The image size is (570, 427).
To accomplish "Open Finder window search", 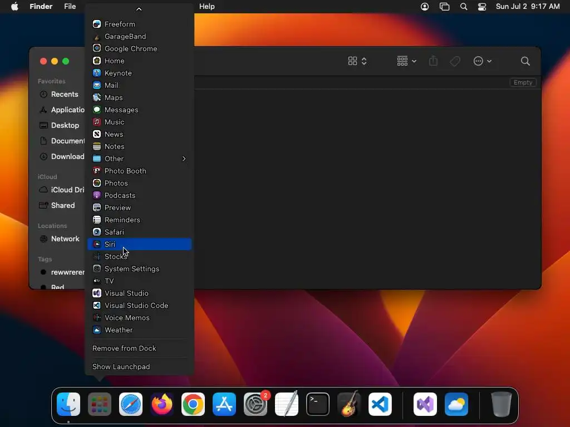I will pyautogui.click(x=525, y=61).
